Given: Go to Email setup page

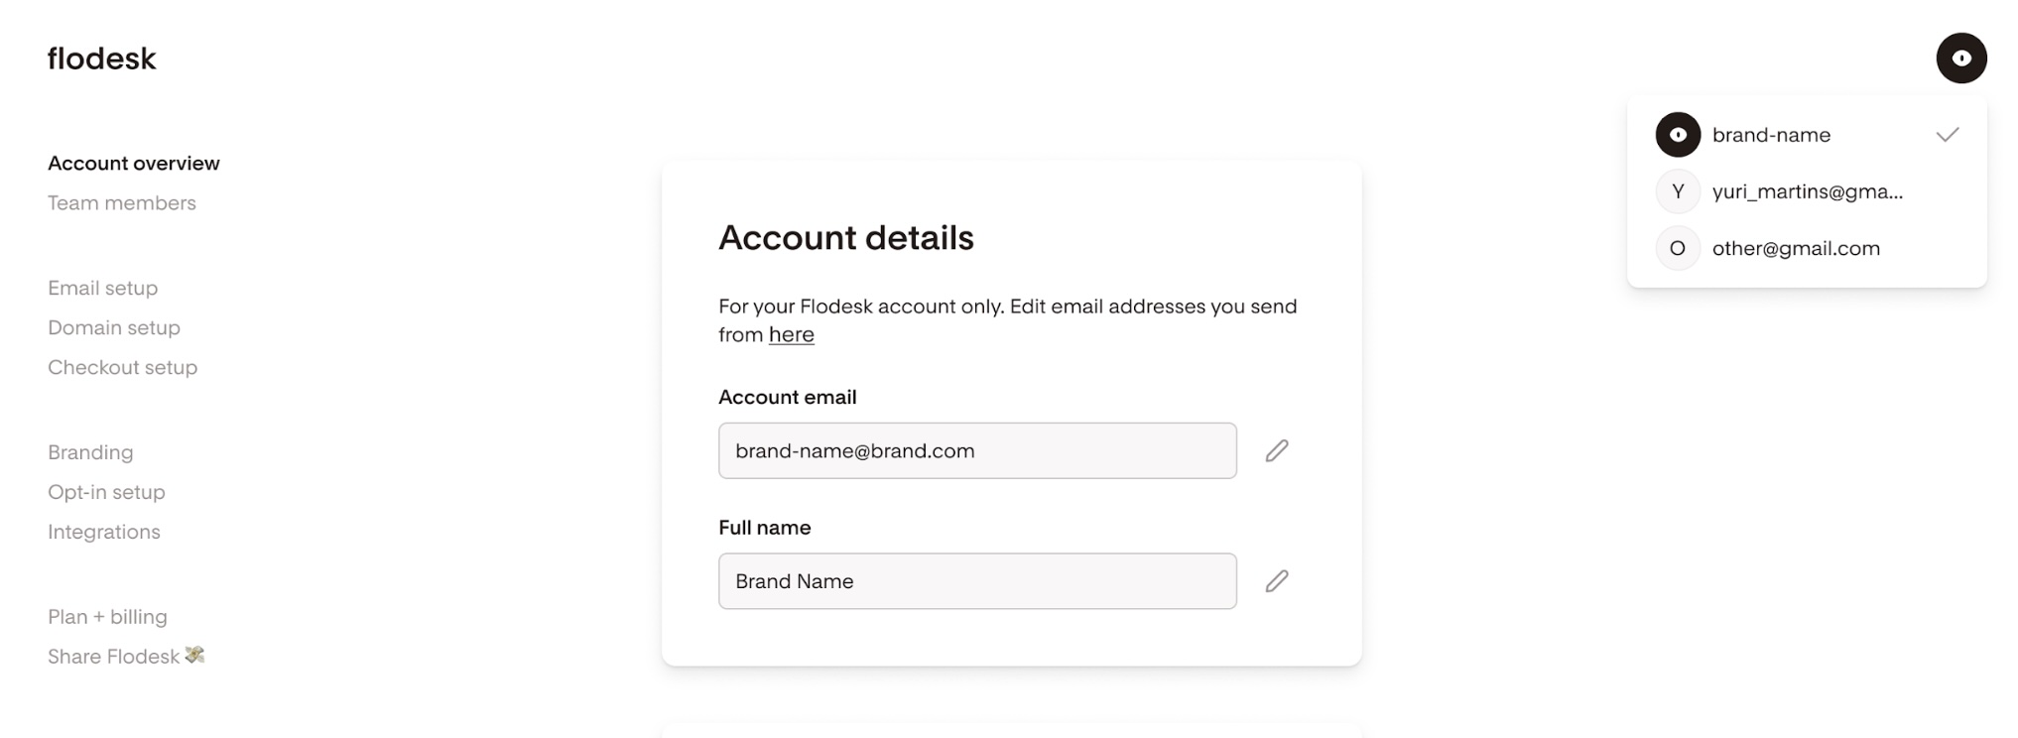Looking at the screenshot, I should pos(103,288).
